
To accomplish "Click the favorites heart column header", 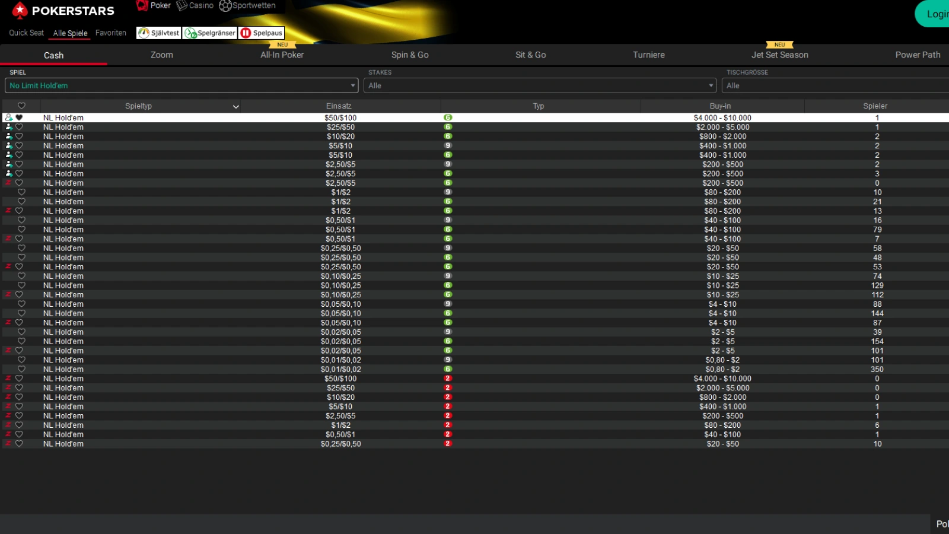I will pyautogui.click(x=21, y=106).
